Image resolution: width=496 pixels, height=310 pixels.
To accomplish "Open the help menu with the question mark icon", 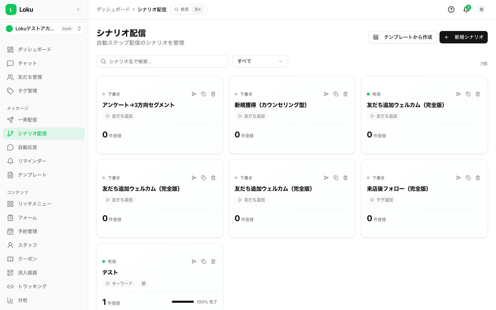I will point(451,10).
